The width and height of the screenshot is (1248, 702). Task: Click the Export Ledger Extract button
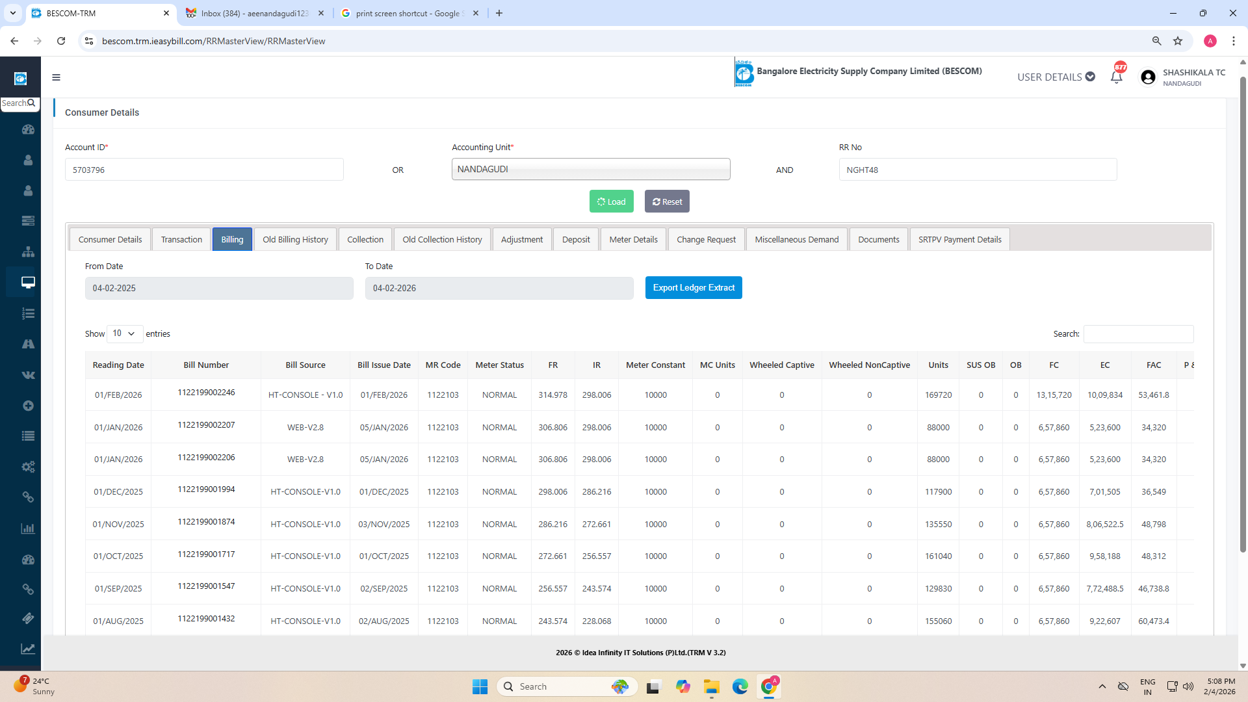coord(693,287)
